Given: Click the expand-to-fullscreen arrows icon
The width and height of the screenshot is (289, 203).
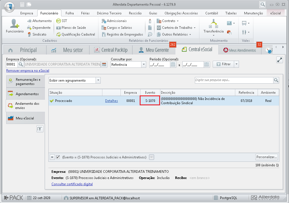Looking at the screenshot, I should [280, 60].
